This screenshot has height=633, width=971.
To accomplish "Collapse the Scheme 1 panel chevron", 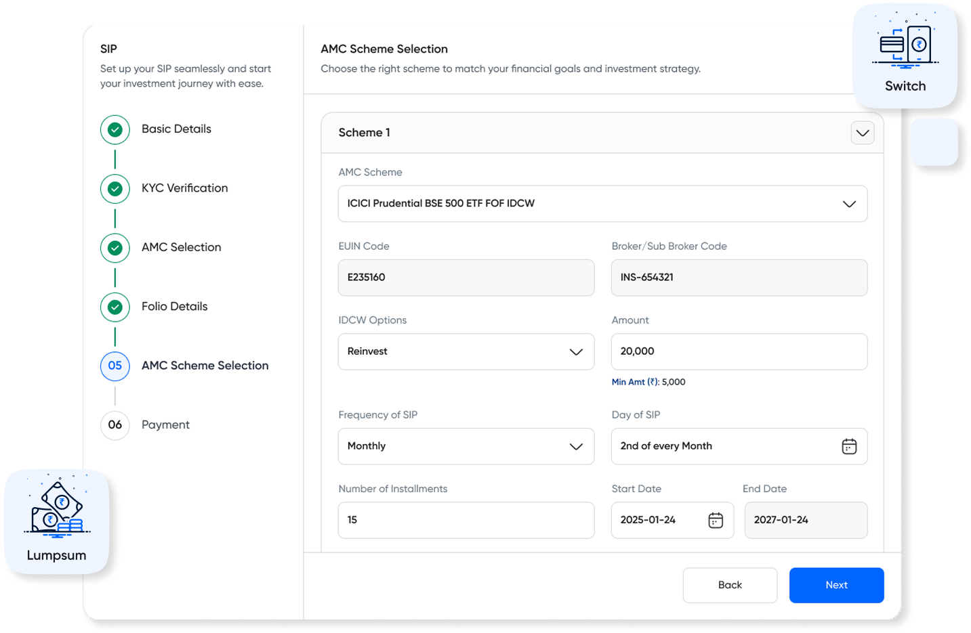I will click(863, 133).
